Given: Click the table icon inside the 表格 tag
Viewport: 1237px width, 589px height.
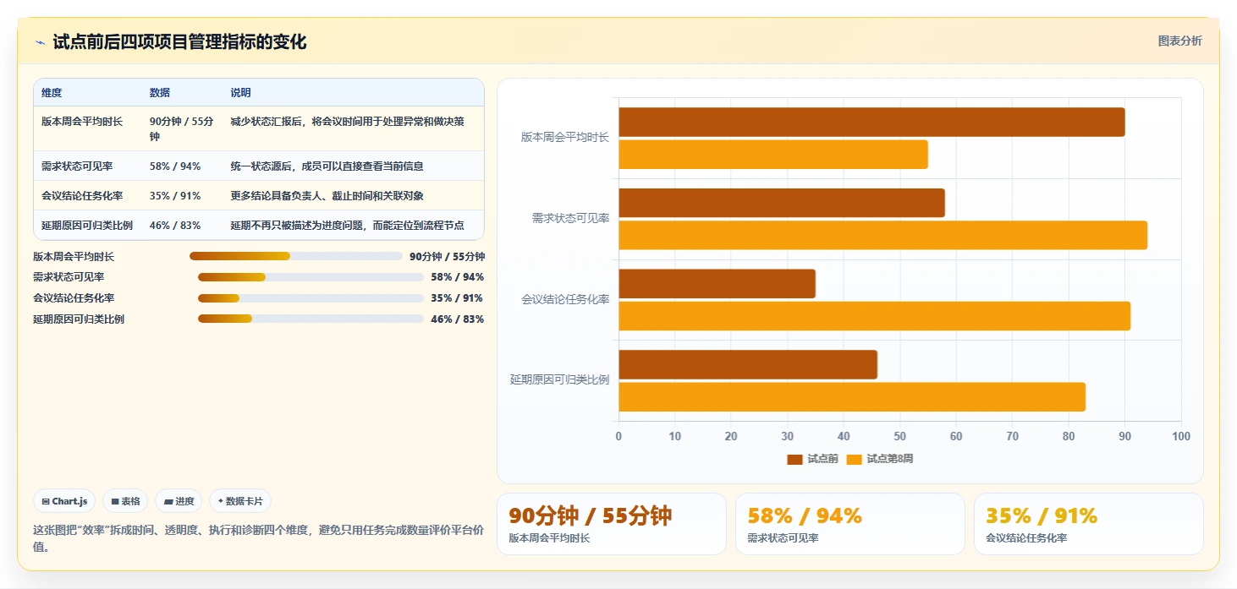Looking at the screenshot, I should [x=115, y=501].
